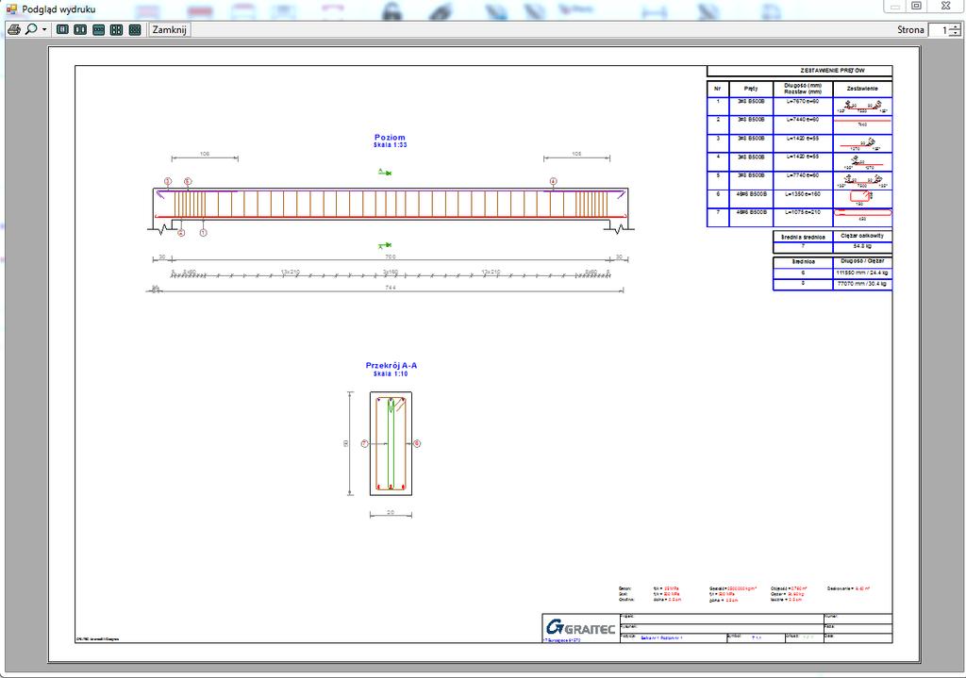This screenshot has width=966, height=678.
Task: Click the lower A-A section cut marker
Action: pyautogui.click(x=385, y=245)
